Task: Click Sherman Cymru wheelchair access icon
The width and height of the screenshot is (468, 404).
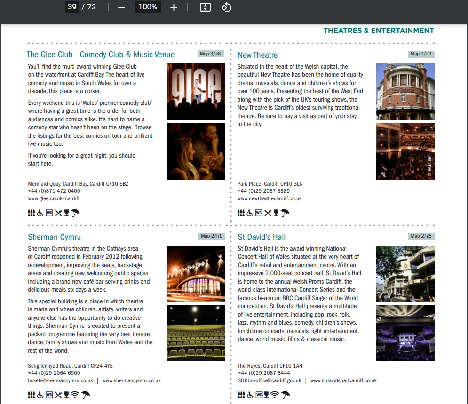Action: click(x=40, y=395)
